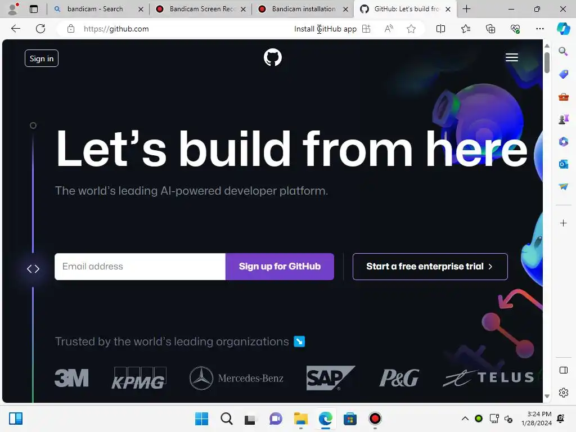Click the 3M logo
576x432 pixels.
pyautogui.click(x=71, y=378)
